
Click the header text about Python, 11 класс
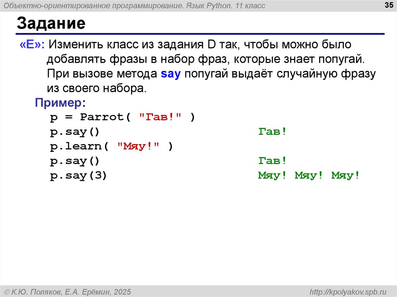click(135, 5)
